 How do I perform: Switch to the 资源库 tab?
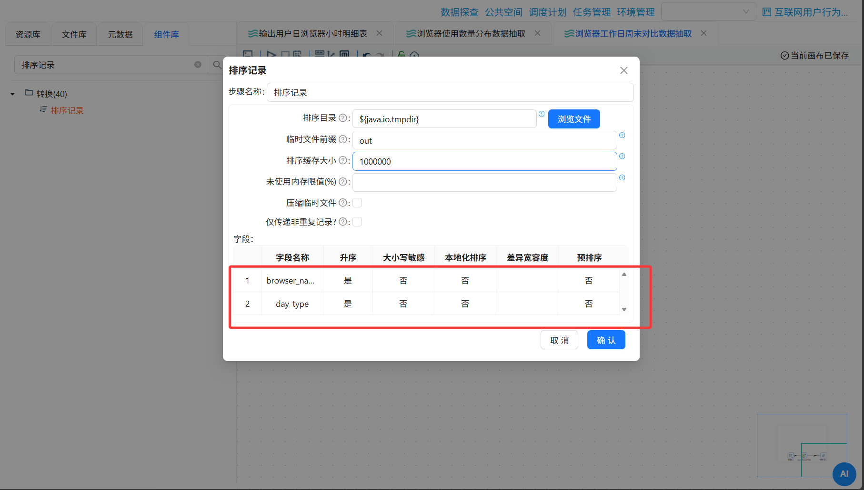click(28, 34)
